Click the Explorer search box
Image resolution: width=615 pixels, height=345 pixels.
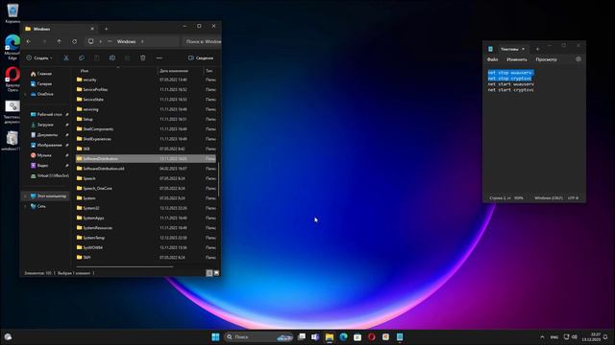202,41
